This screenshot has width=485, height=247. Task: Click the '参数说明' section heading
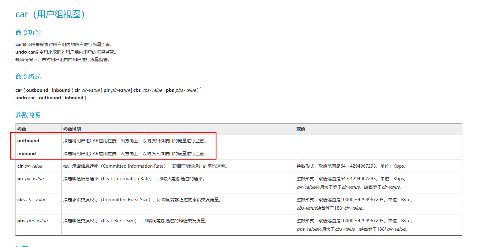click(28, 115)
